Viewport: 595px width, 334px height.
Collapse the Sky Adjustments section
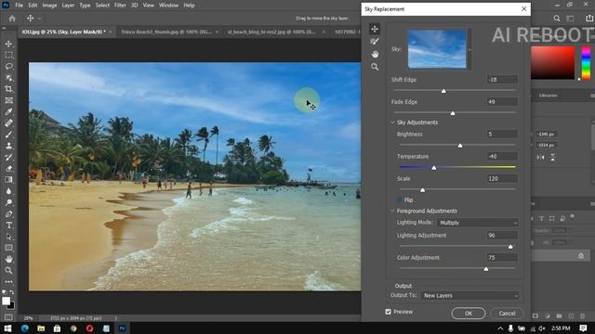[392, 122]
